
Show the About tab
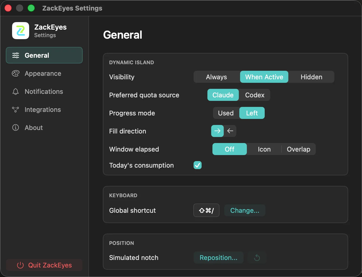44,128
